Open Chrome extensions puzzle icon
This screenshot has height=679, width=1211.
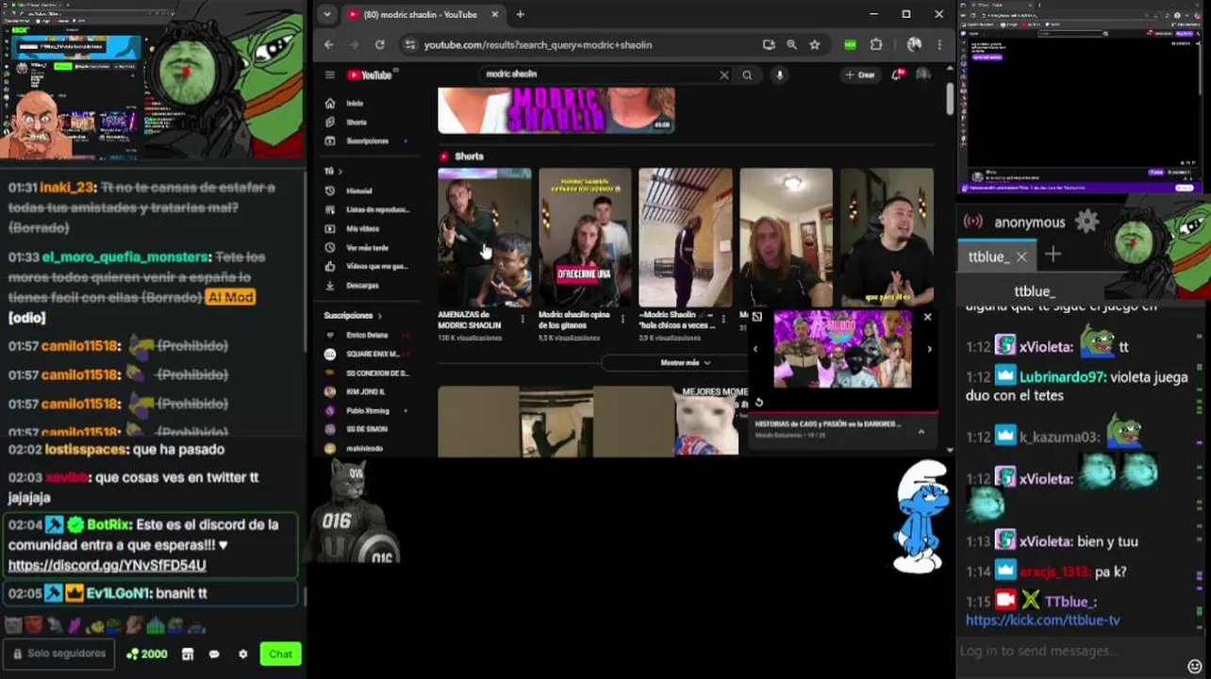point(876,44)
